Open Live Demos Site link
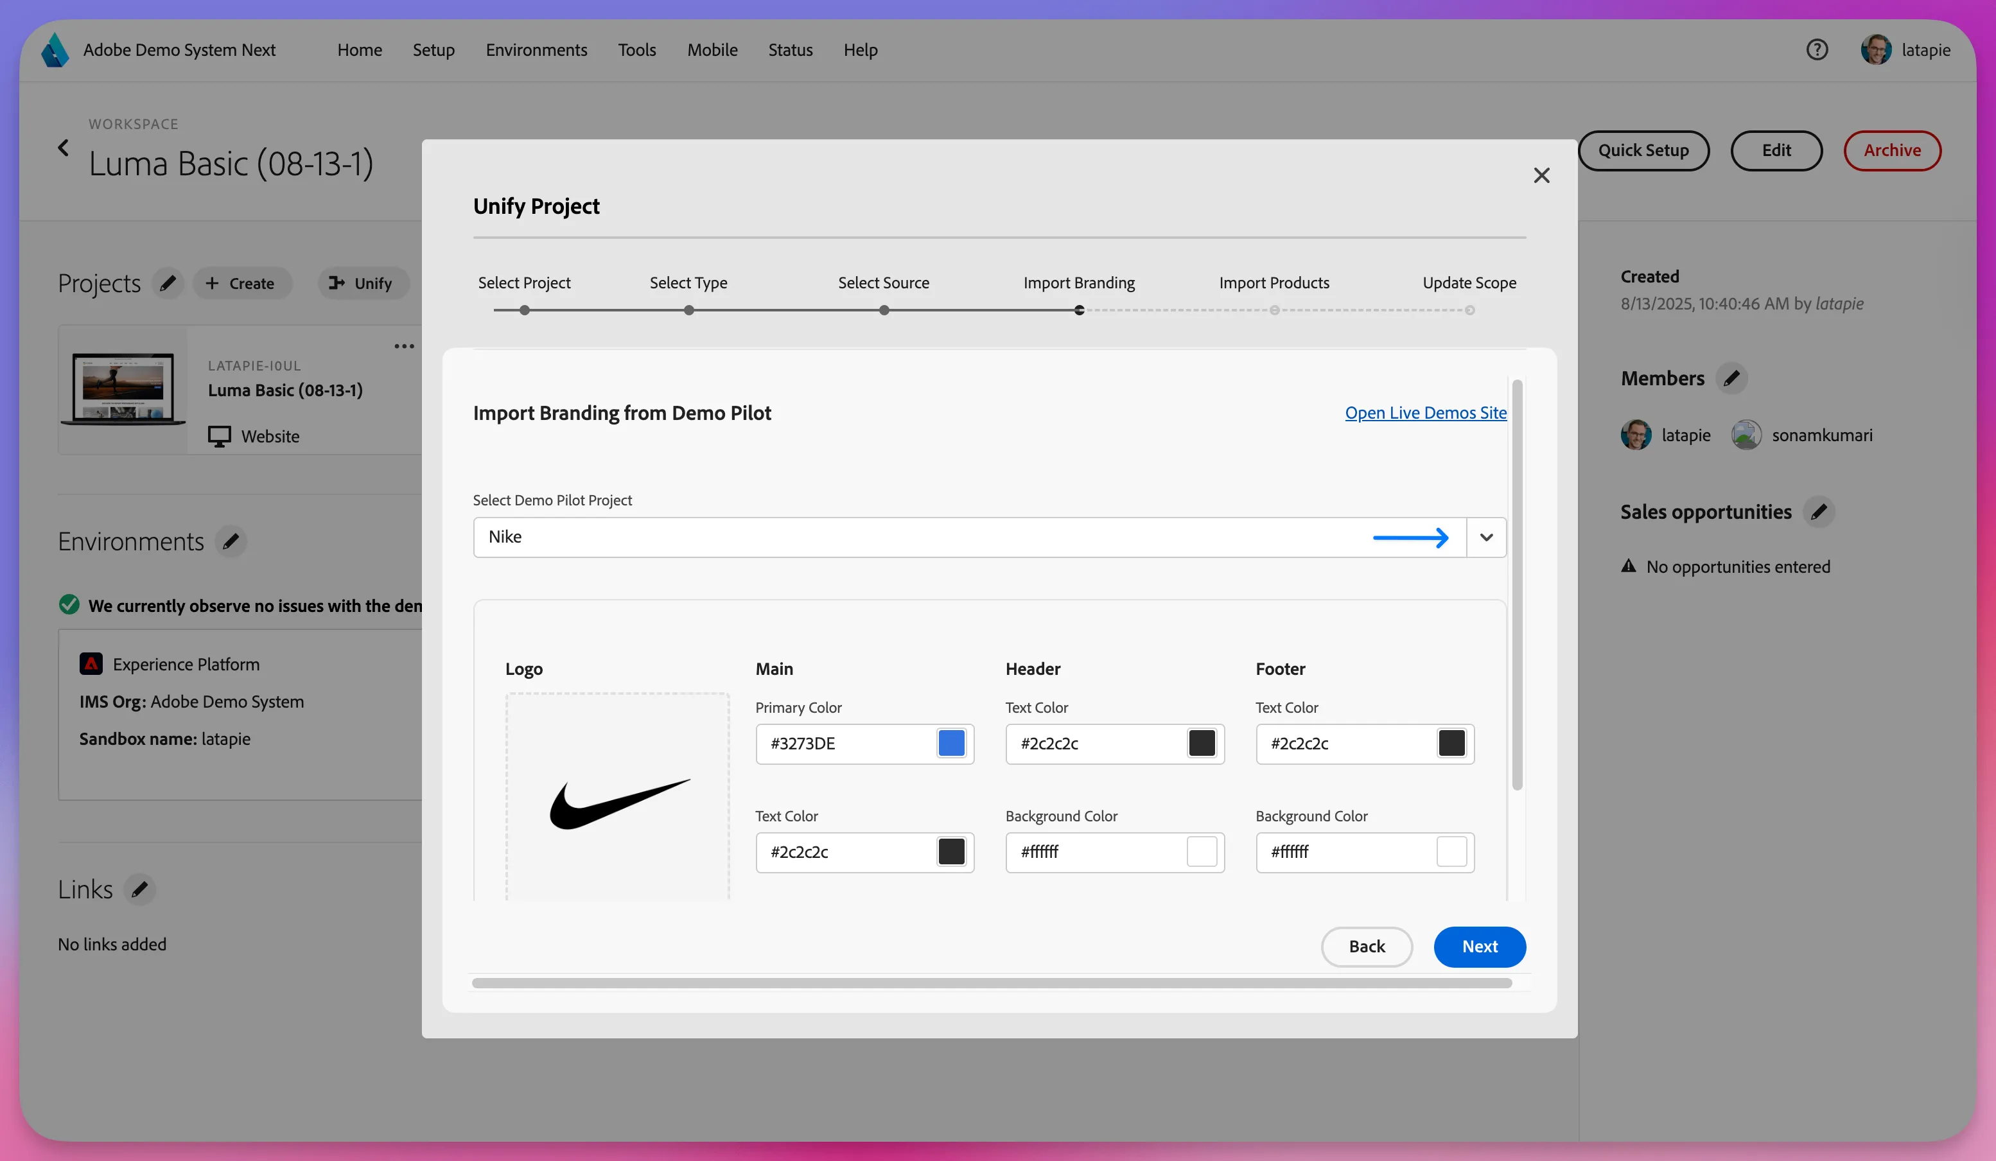The width and height of the screenshot is (1996, 1161). [x=1426, y=413]
